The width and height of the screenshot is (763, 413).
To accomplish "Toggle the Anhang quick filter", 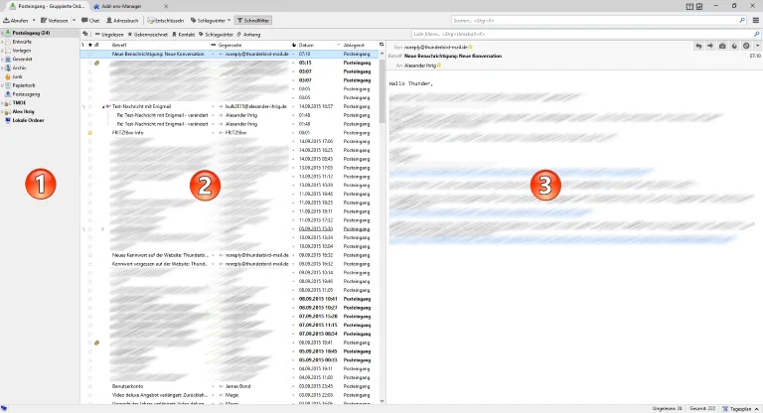I will (248, 35).
